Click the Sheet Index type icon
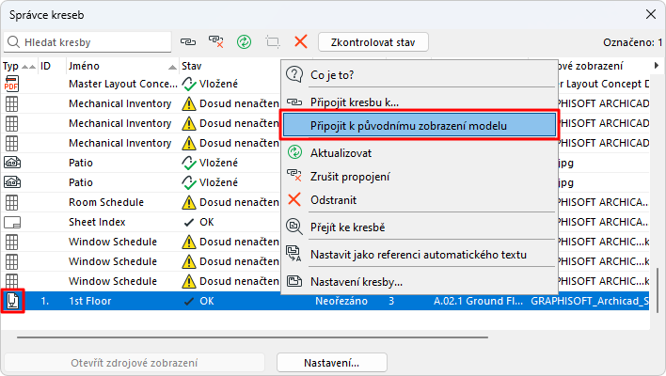This screenshot has height=376, width=666. coord(12,222)
